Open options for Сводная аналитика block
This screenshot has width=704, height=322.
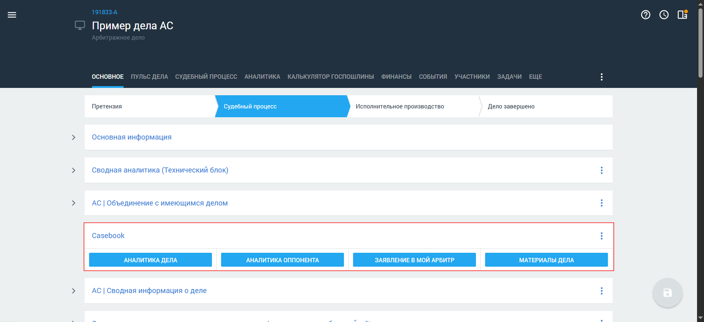pyautogui.click(x=601, y=170)
